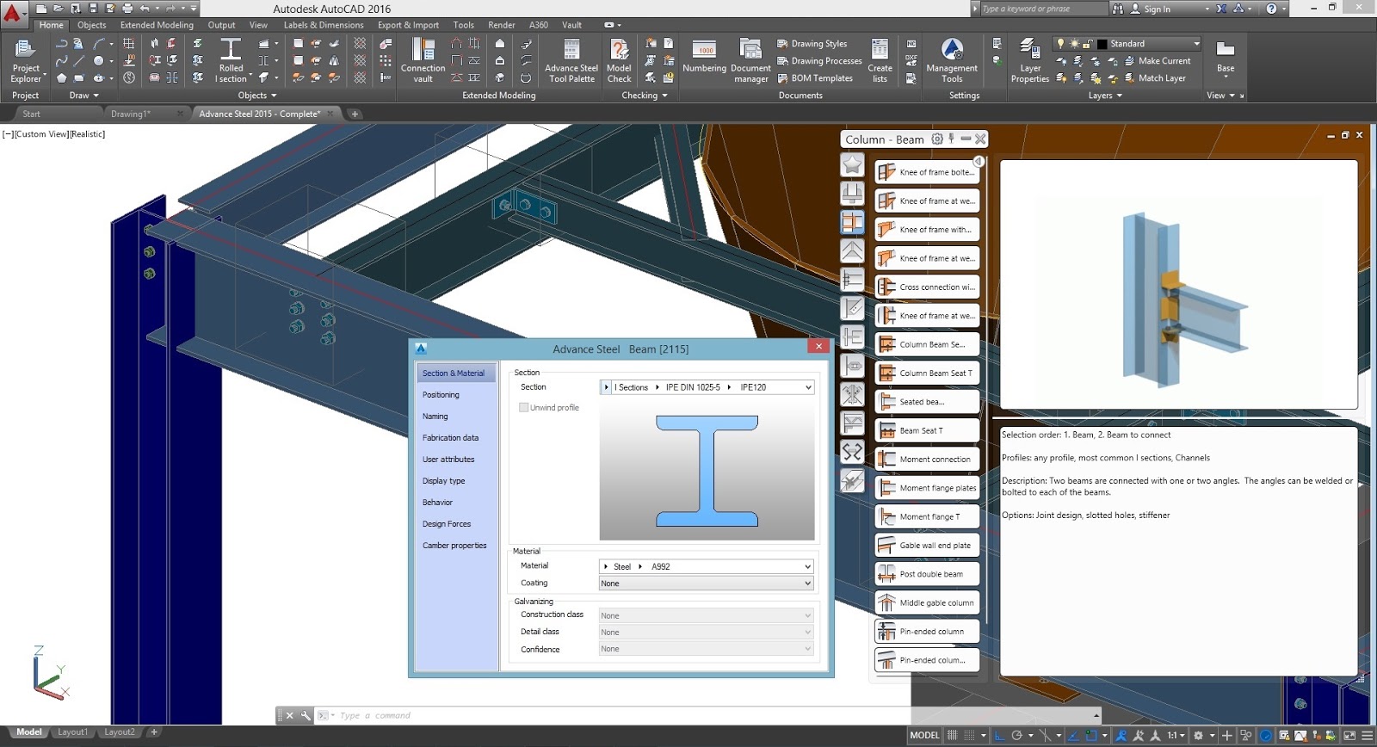Click the Create lists button
This screenshot has width=1377, height=747.
point(880,61)
